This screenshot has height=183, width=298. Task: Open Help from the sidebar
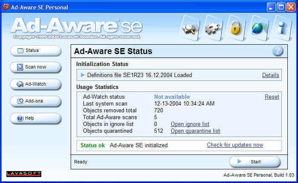(x=36, y=118)
